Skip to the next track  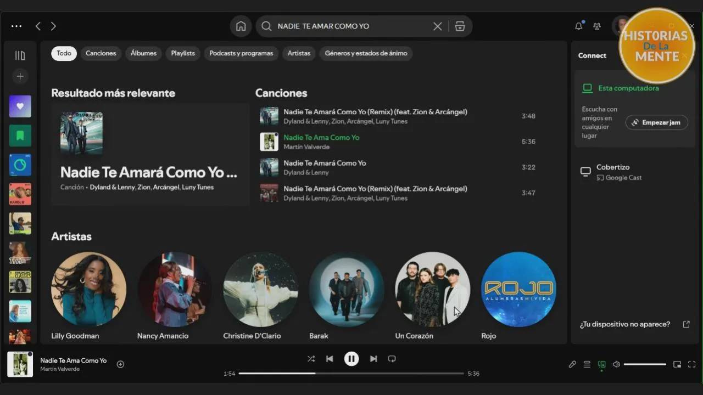coord(373,359)
